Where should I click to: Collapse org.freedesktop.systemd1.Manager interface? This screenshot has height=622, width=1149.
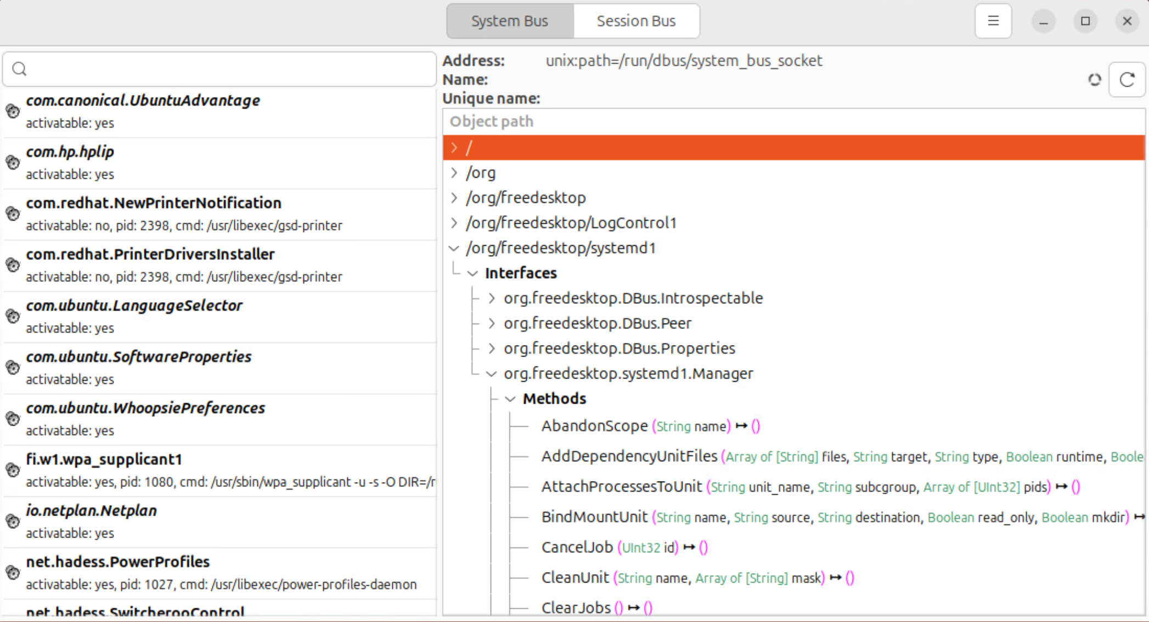(x=492, y=374)
